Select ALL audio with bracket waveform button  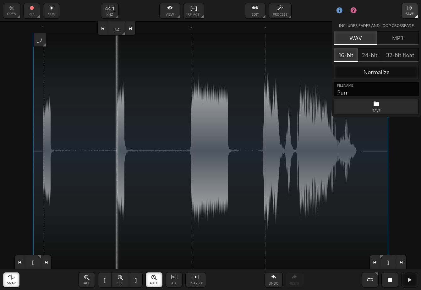click(x=174, y=280)
